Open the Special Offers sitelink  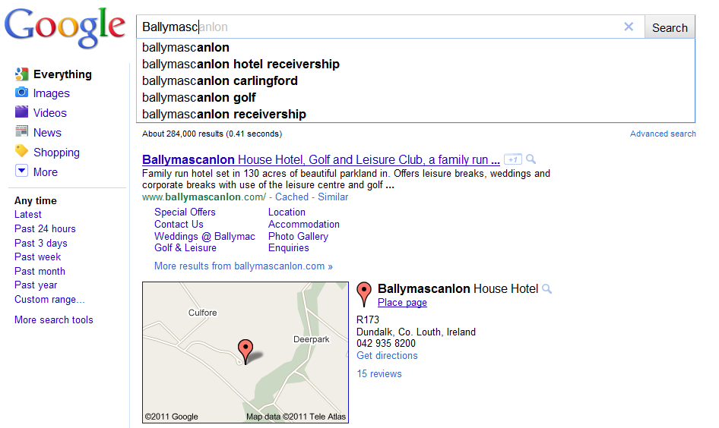[185, 212]
